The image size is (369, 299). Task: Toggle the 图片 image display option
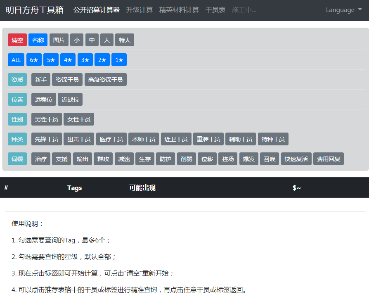pyautogui.click(x=59, y=40)
